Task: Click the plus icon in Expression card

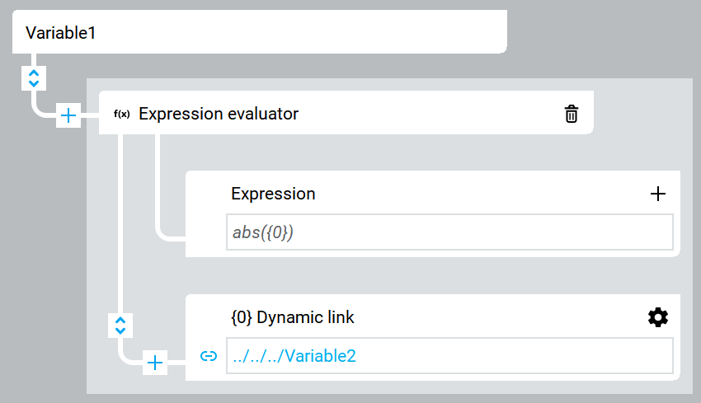Action: point(658,194)
